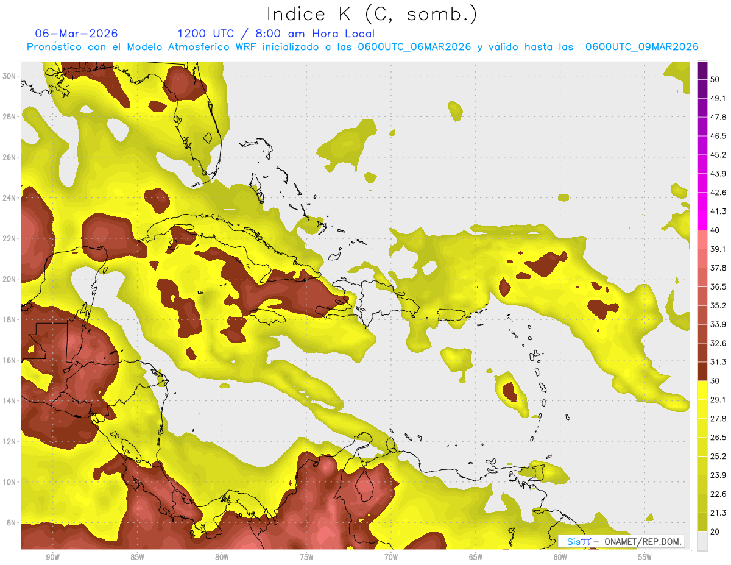Click the colorbar value 23.9
Image resolution: width=731 pixels, height=565 pixels.
(x=718, y=475)
